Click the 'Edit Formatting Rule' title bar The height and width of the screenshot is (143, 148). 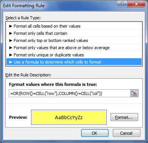click(59, 6)
